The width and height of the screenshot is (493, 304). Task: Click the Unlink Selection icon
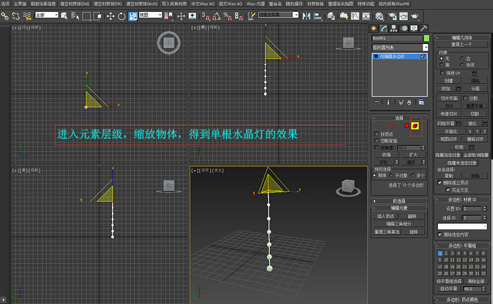(x=15, y=16)
